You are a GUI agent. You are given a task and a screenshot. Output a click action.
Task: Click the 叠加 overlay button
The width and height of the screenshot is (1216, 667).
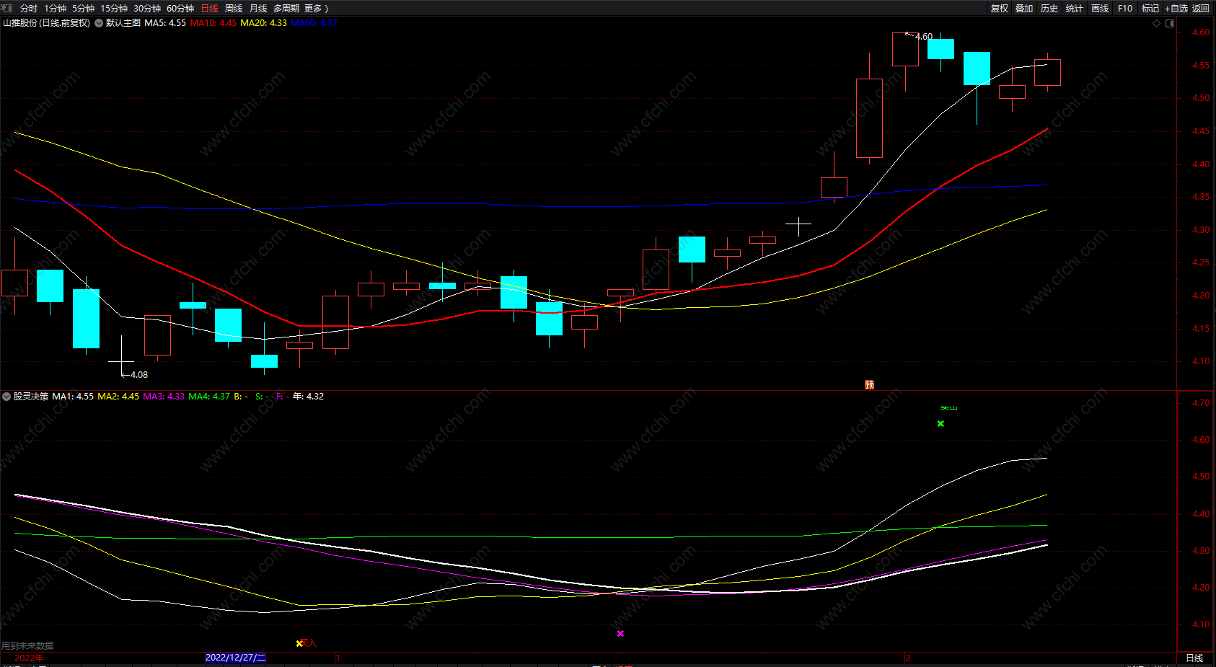pyautogui.click(x=1024, y=9)
